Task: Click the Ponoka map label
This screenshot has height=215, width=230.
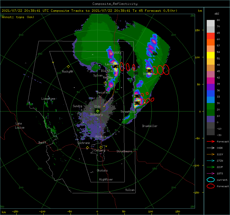Action: point(117,53)
